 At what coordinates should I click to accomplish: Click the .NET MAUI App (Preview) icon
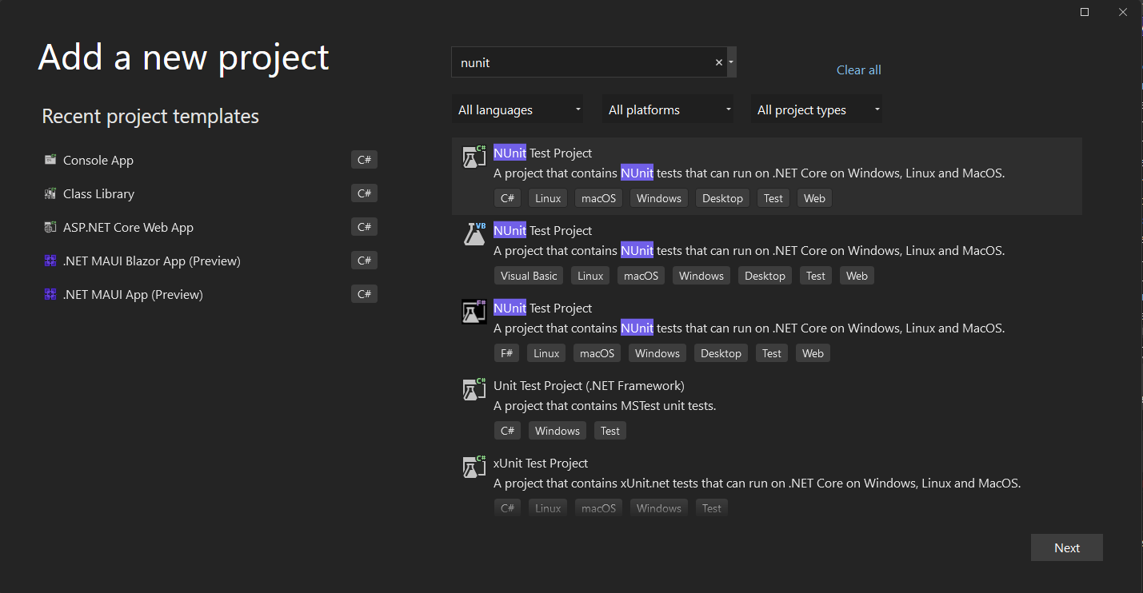[x=50, y=294]
